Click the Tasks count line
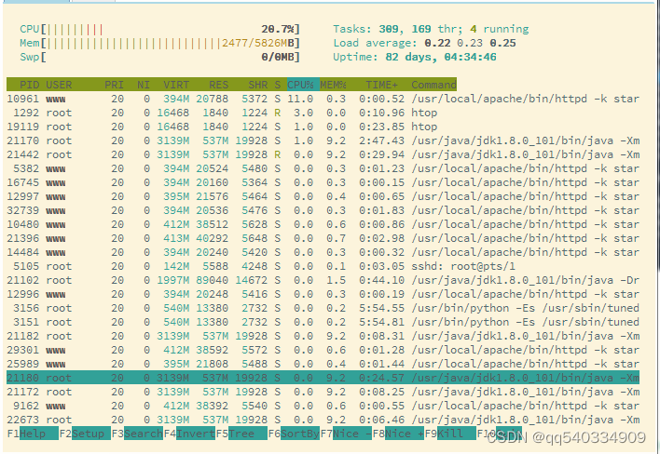This screenshot has width=660, height=454. click(431, 29)
